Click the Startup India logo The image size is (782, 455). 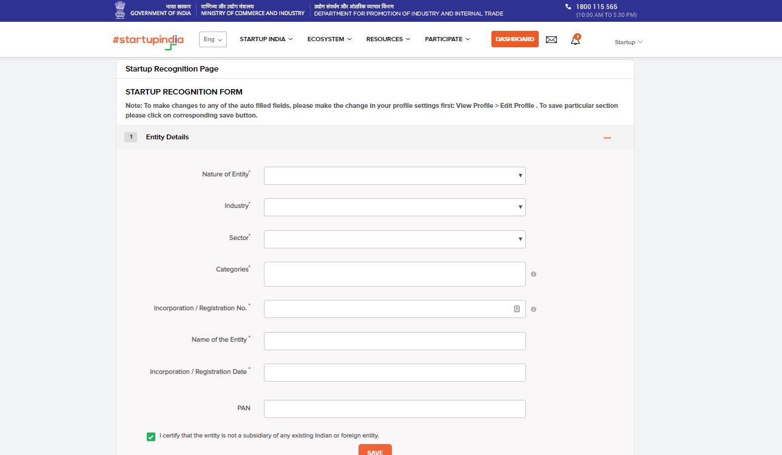[x=148, y=41]
